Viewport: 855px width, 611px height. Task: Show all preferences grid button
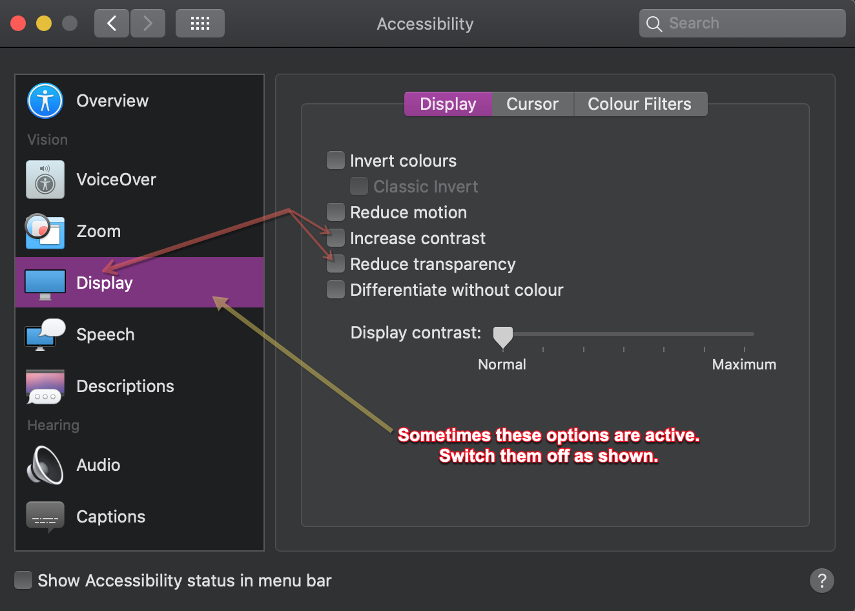tap(200, 24)
